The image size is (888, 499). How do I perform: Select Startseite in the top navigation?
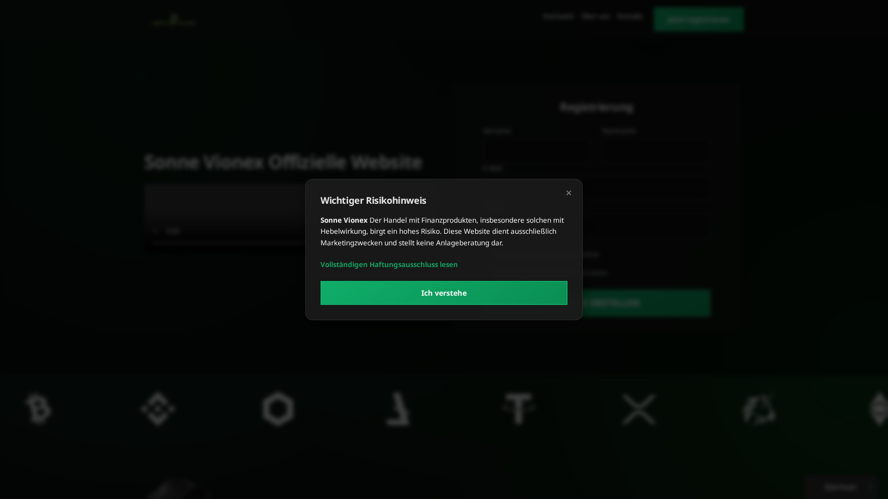[x=558, y=16]
